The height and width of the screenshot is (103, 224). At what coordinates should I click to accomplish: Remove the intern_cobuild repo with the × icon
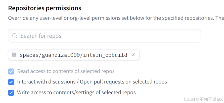coord(133,55)
